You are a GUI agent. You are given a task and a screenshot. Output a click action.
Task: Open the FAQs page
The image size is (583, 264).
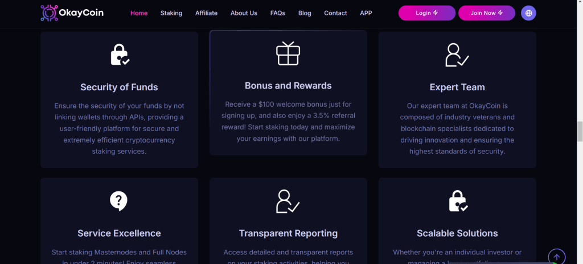click(278, 13)
